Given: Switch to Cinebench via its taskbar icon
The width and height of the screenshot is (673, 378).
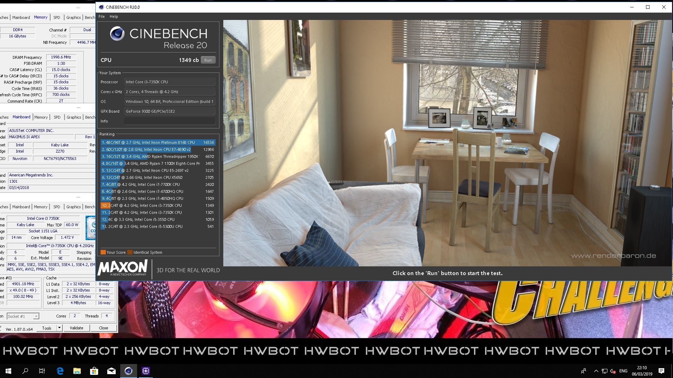Looking at the screenshot, I should click(128, 371).
